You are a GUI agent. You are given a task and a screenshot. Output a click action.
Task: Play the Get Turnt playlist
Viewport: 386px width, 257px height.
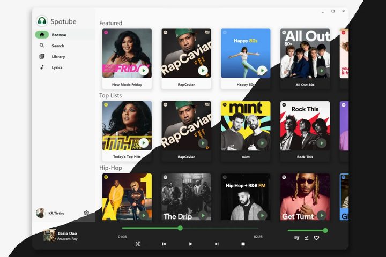pos(322,215)
